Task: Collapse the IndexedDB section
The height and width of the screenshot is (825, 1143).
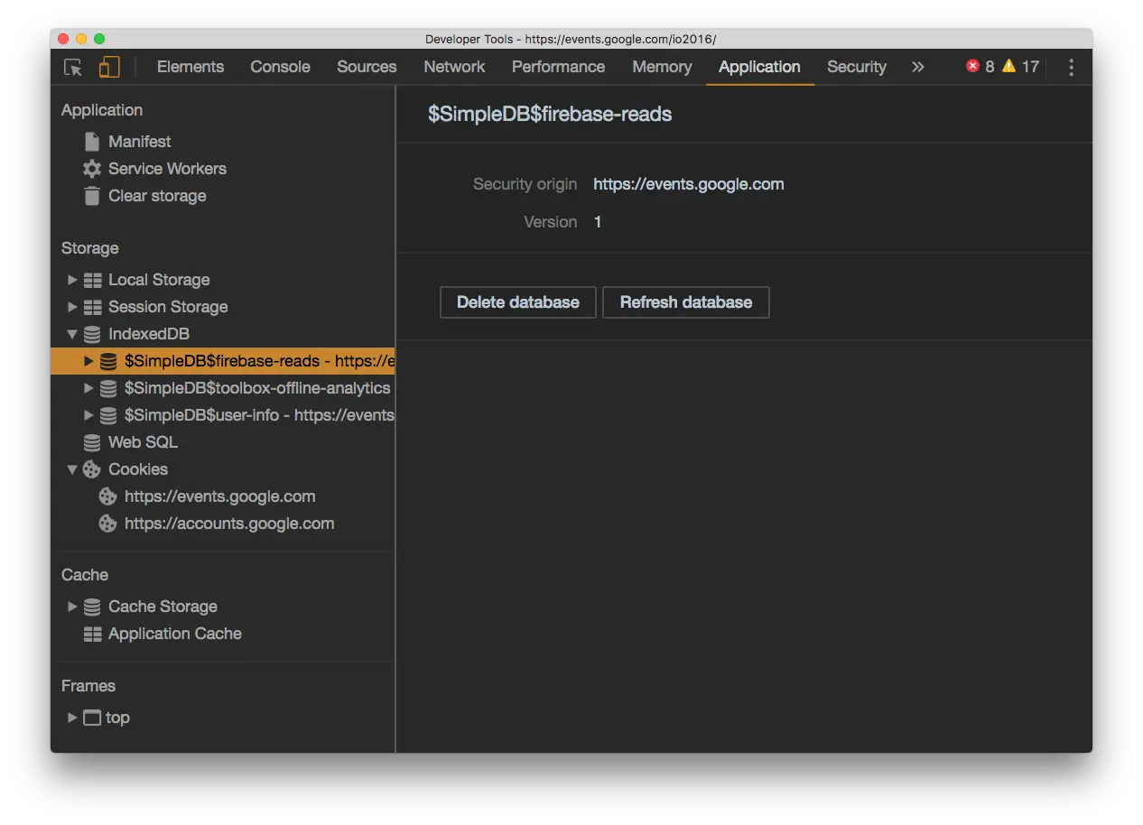Action: 72,334
